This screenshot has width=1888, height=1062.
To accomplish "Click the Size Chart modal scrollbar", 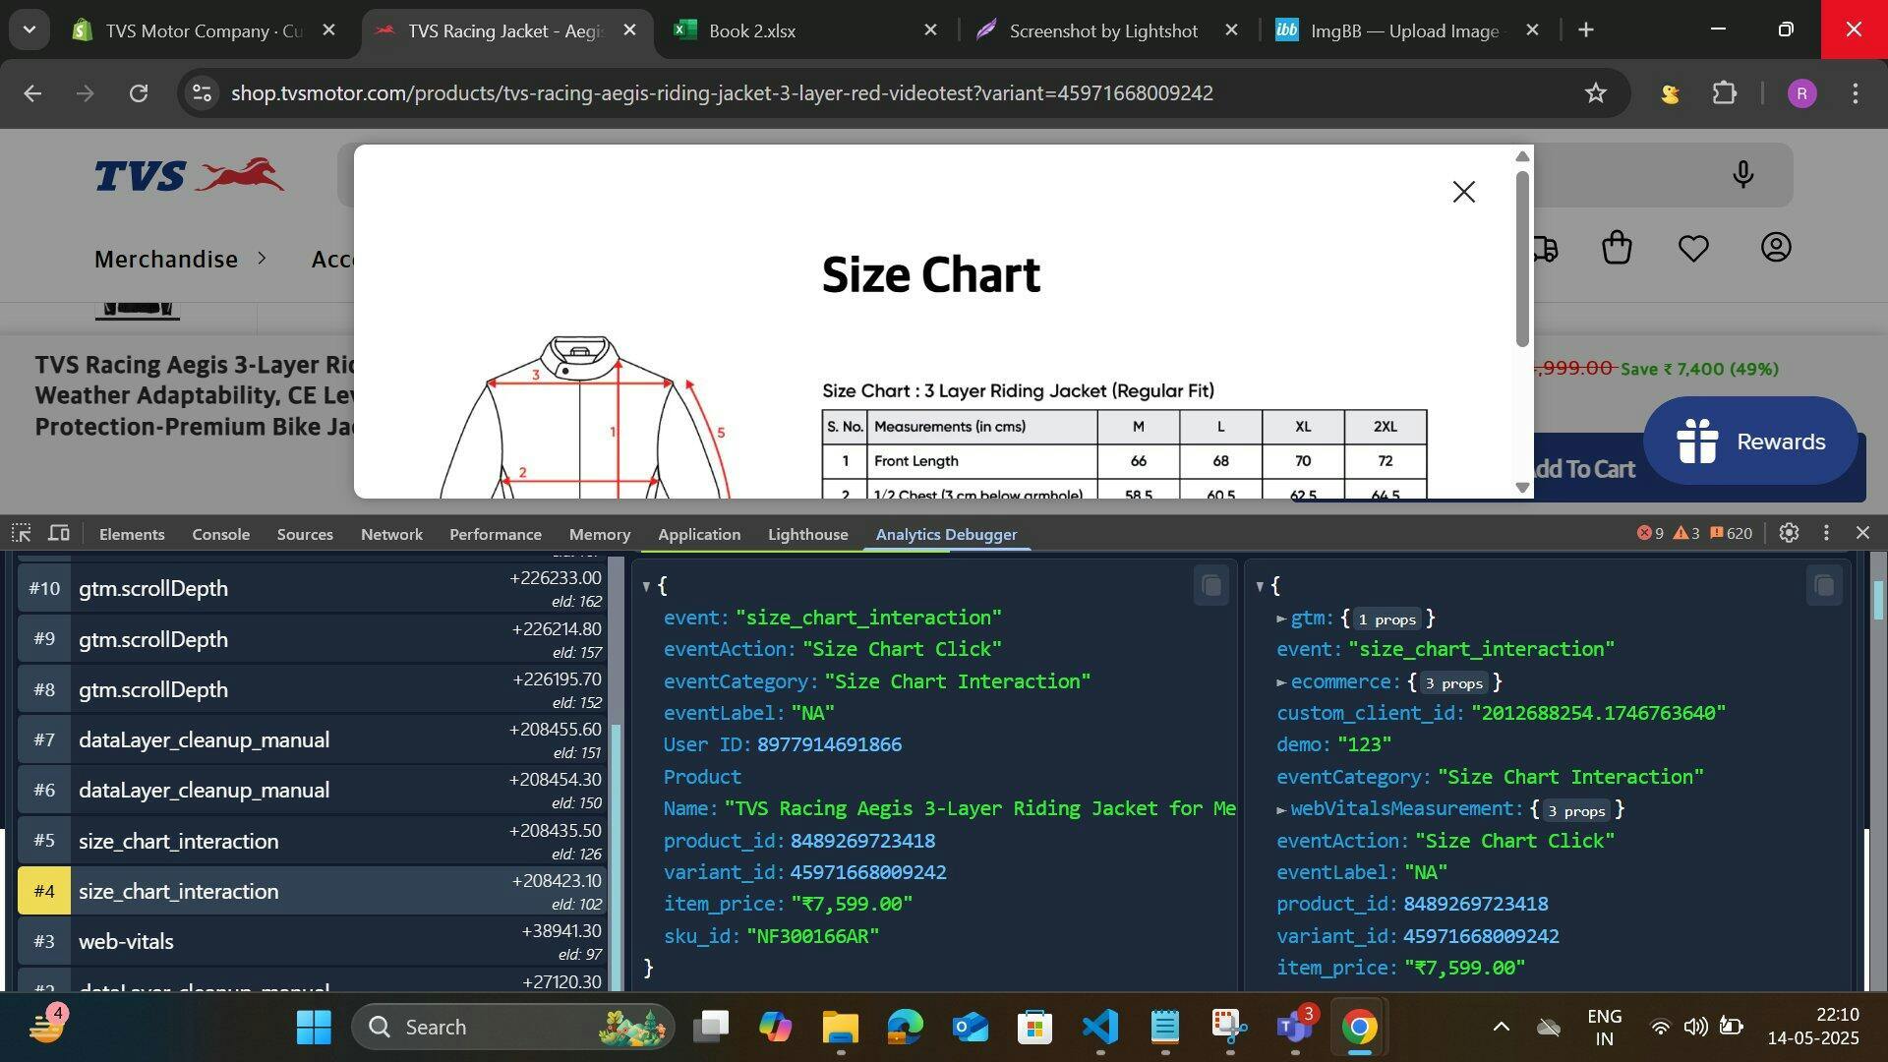I will 1522,259.
